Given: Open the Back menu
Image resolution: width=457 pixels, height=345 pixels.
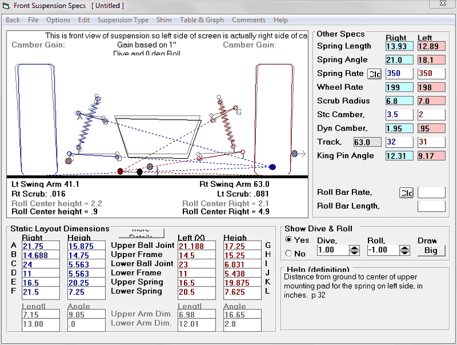Looking at the screenshot, I should coord(13,20).
